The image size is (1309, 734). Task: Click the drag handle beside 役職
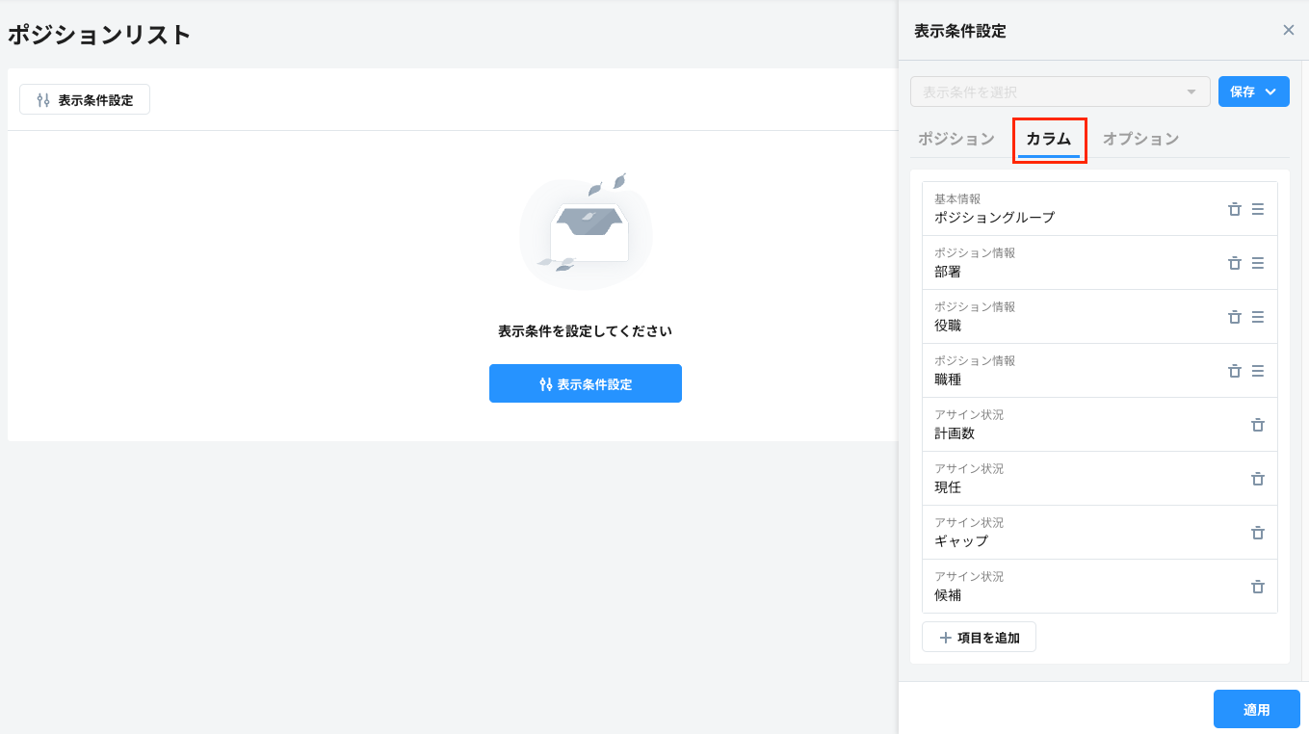[x=1258, y=317]
